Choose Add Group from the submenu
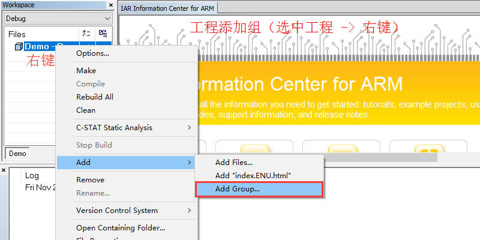 [x=238, y=188]
